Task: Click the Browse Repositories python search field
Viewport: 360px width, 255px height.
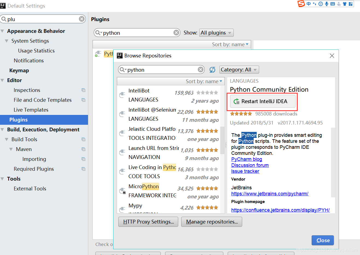Action: 161,69
